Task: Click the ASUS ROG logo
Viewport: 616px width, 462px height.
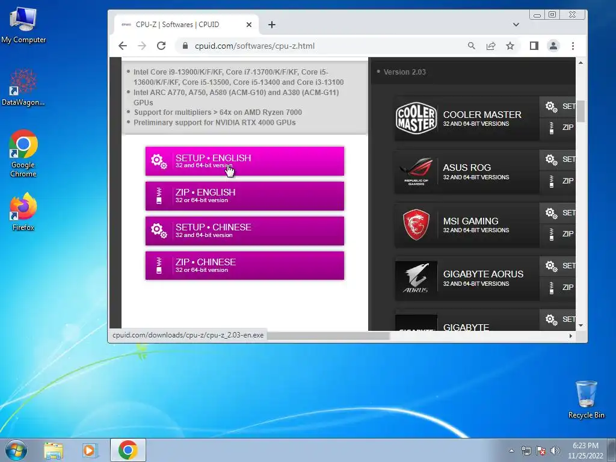Action: 416,171
